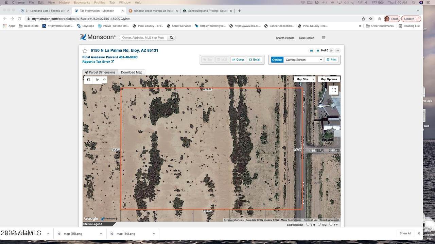Click Show All downloads

click(x=405, y=233)
